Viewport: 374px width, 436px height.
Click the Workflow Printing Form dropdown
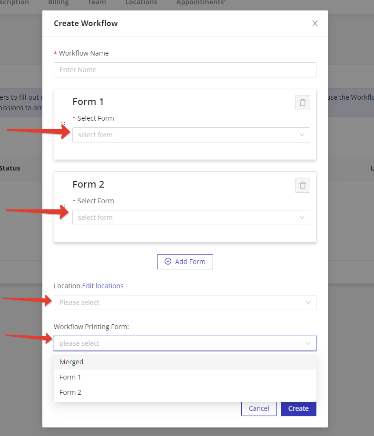click(x=185, y=343)
